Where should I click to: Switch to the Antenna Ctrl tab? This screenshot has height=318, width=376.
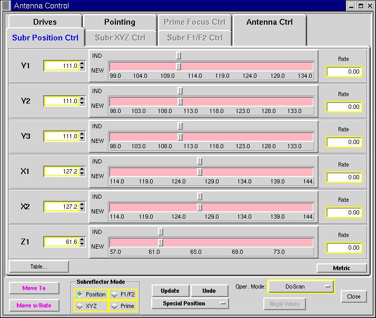click(x=269, y=29)
